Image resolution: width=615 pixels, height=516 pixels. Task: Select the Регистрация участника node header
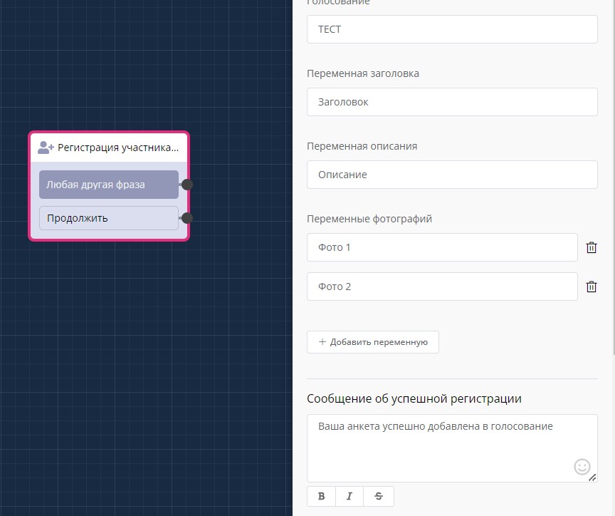tap(117, 148)
